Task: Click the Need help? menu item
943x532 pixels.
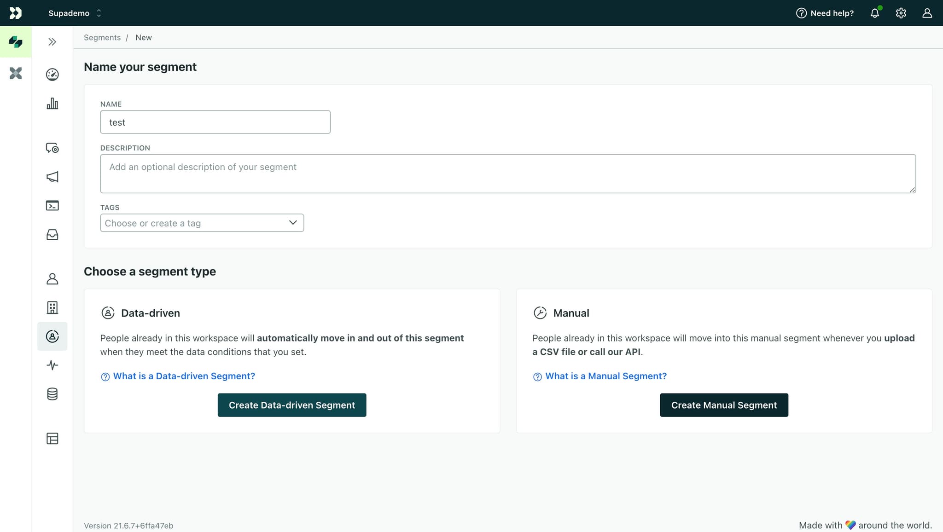Action: tap(825, 13)
